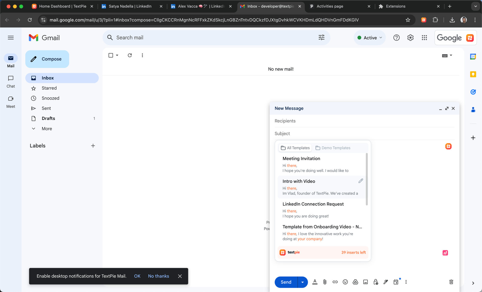Screen dimensions: 482x292
Task: Click the Send button
Action: pyautogui.click(x=286, y=282)
